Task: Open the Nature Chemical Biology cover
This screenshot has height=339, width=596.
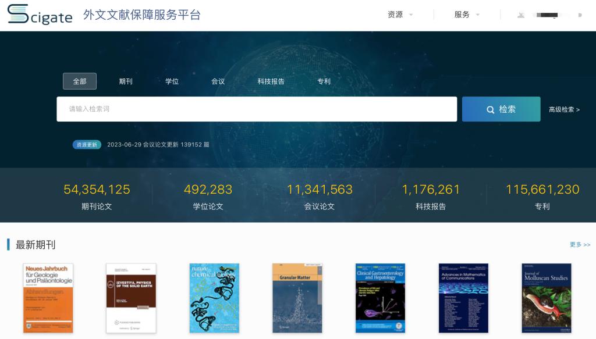Action: coord(214,298)
